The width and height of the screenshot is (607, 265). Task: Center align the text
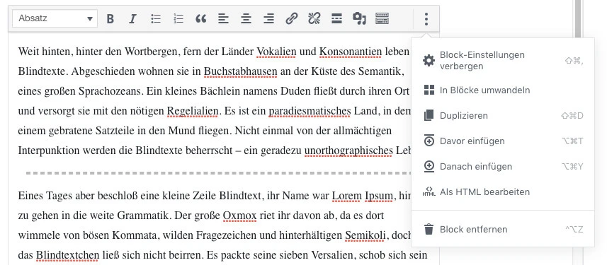(x=246, y=18)
